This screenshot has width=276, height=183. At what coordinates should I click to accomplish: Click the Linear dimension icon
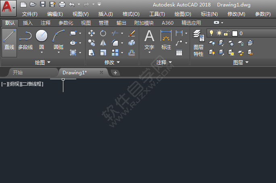click(x=179, y=33)
